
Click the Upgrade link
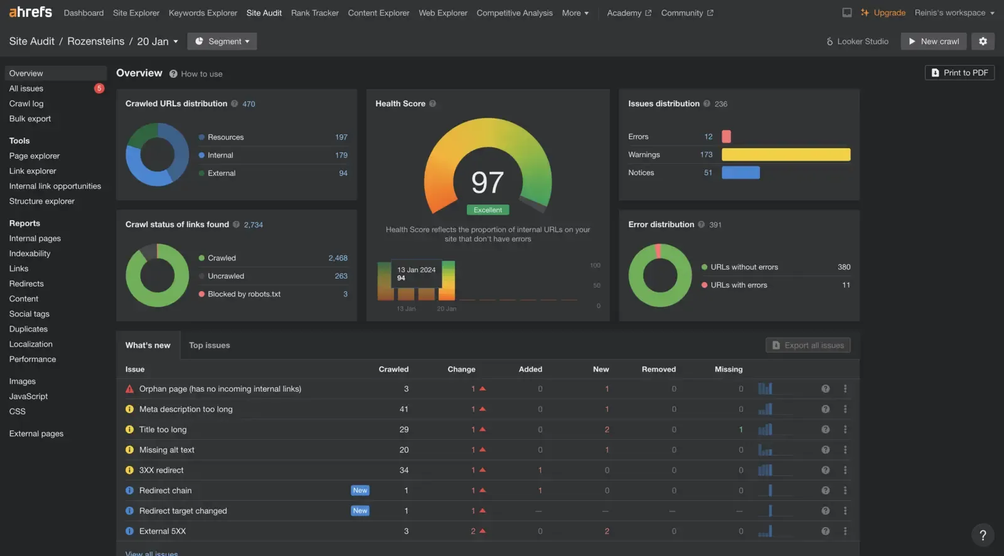(x=883, y=13)
